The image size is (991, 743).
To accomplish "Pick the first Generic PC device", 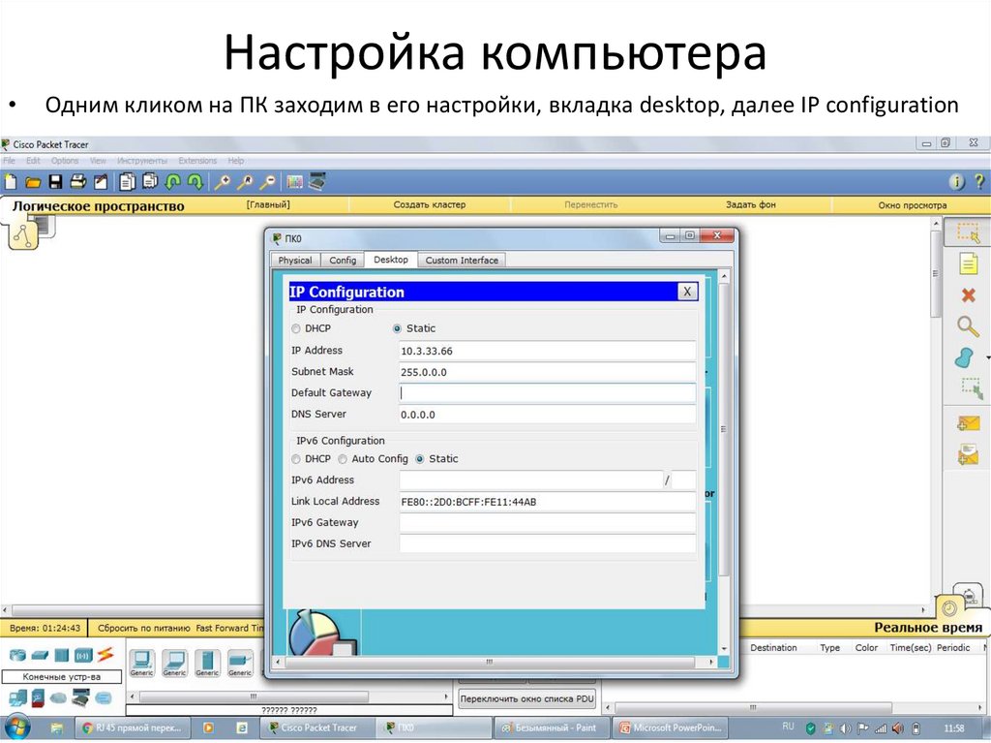I will click(x=141, y=664).
